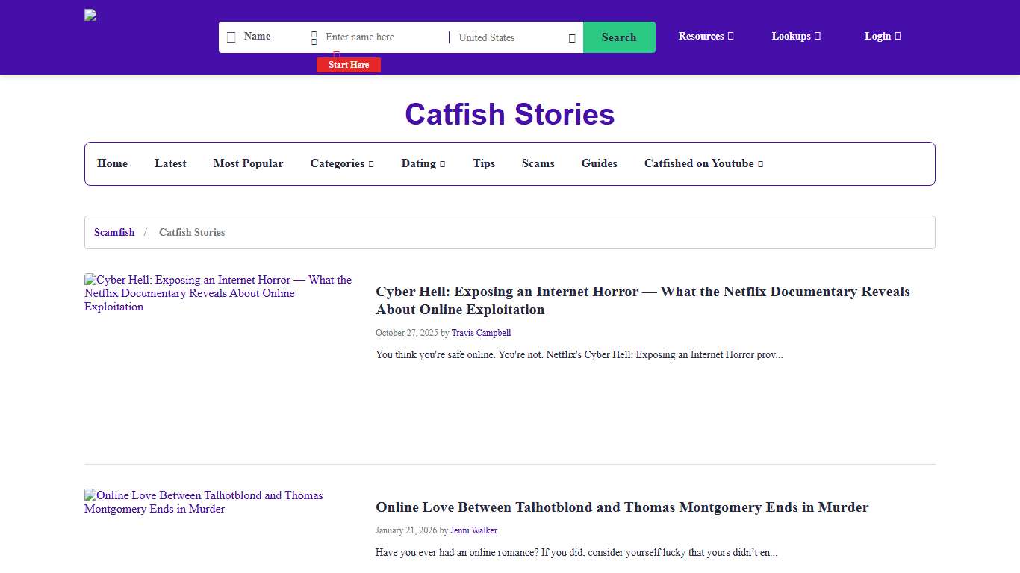Click the person icon inside the name field
1020x573 pixels.
(x=314, y=37)
